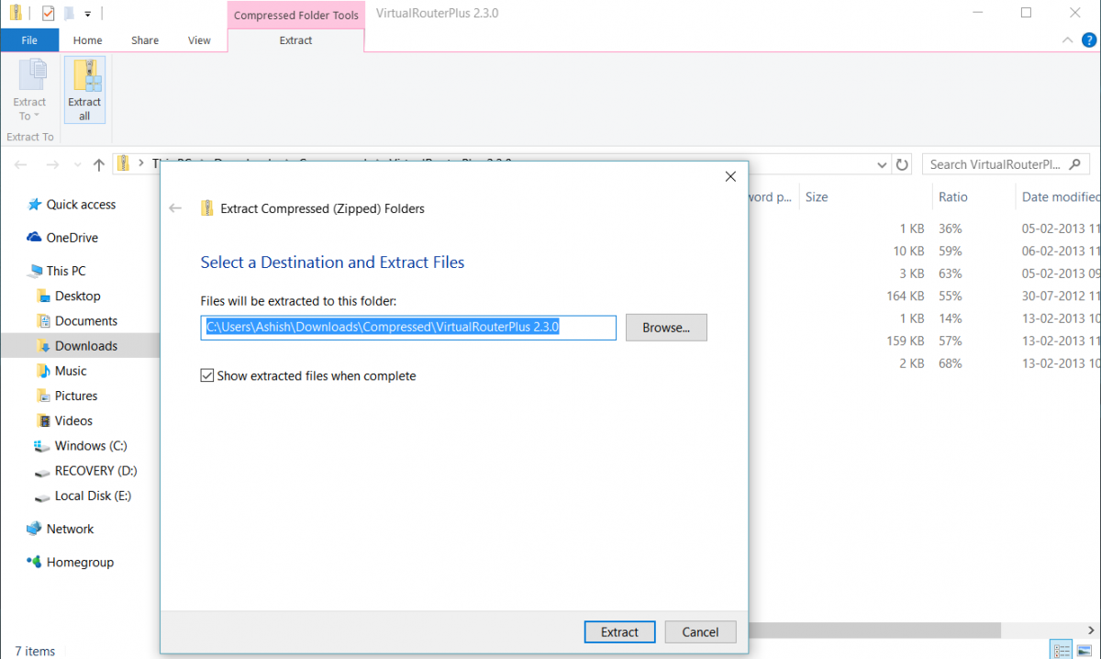Screen dimensions: 1101x659
Task: Click the Properties checkmark quick access icon
Action: pos(49,13)
